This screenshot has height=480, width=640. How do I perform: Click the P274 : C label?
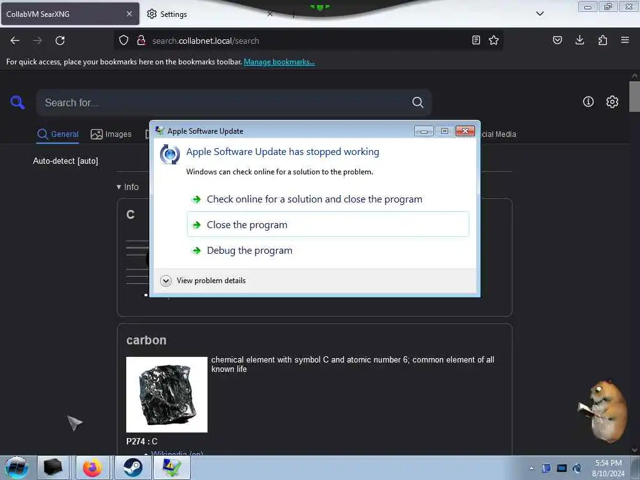pyautogui.click(x=142, y=441)
